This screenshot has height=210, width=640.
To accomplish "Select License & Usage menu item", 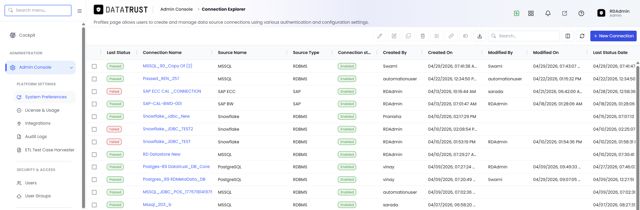I will click(x=42, y=110).
